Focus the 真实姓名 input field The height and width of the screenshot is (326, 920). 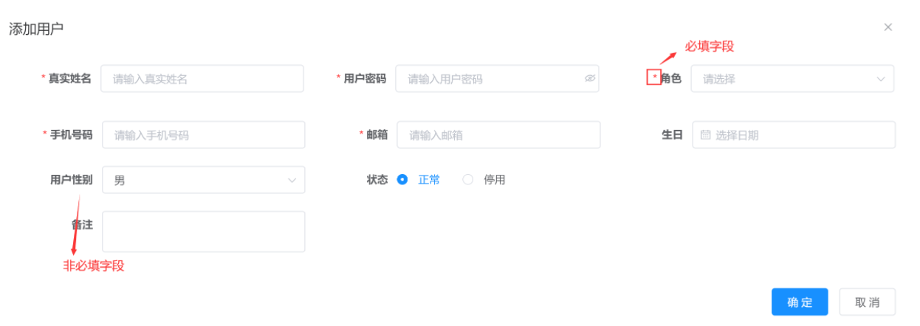(x=202, y=79)
